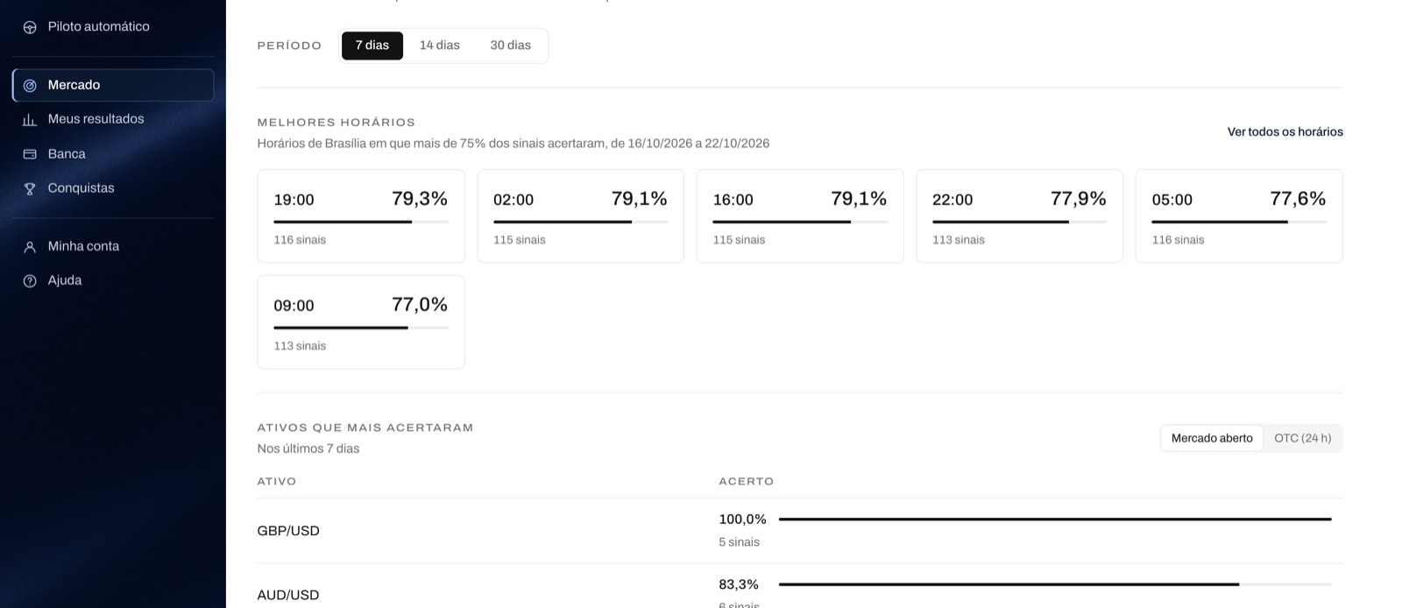Screen dimensions: 1402x608
Task: Click the 19:00 best hour card
Action: (x=361, y=216)
